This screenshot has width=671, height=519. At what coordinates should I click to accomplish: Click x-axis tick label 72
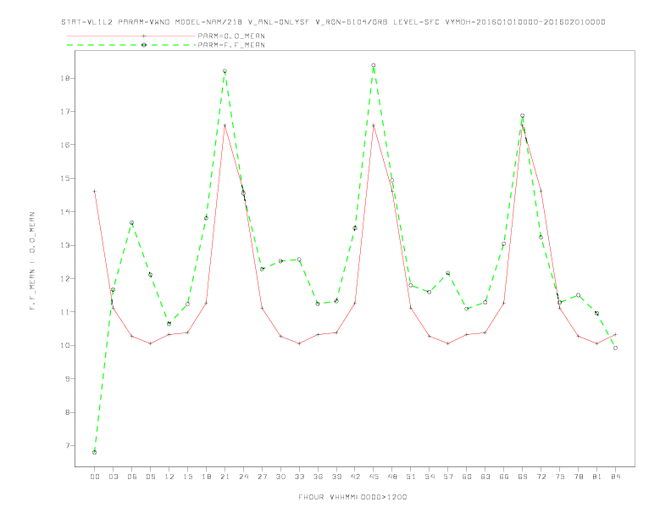point(541,477)
